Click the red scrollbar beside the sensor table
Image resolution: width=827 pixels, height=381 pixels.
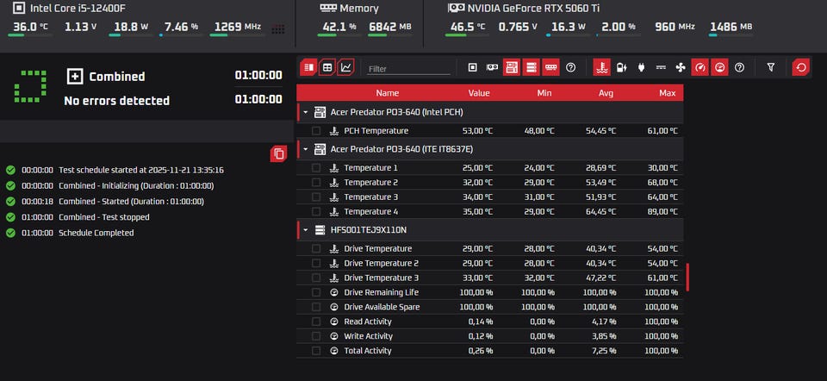[x=687, y=277]
